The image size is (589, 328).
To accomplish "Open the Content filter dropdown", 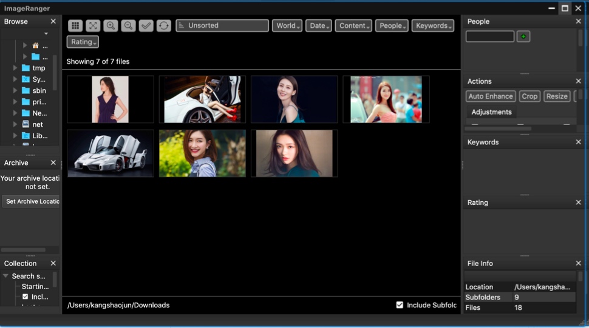I will tap(353, 25).
